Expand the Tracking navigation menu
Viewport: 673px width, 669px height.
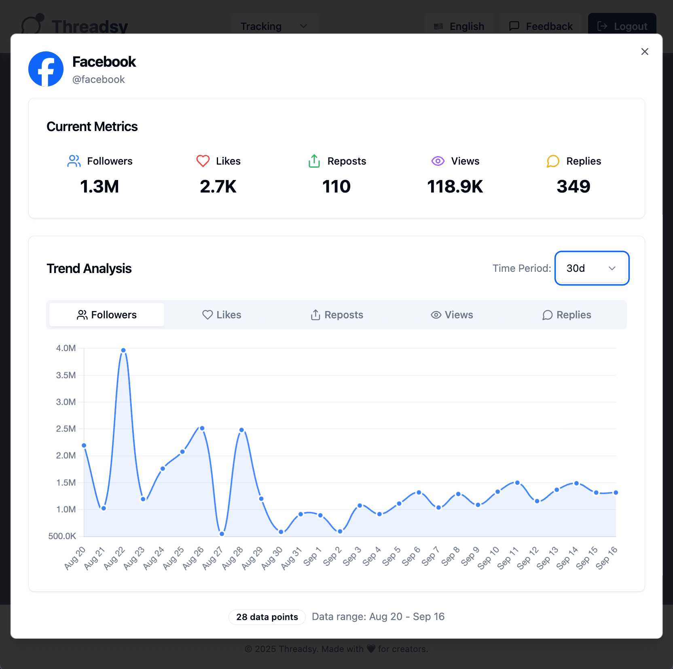[274, 26]
